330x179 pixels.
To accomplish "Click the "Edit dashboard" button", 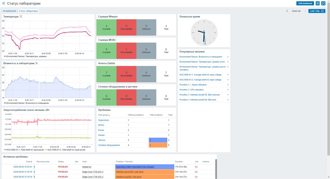I will [305, 3].
